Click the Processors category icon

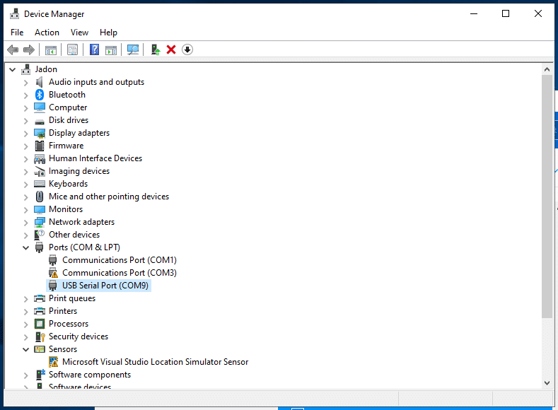tap(40, 324)
